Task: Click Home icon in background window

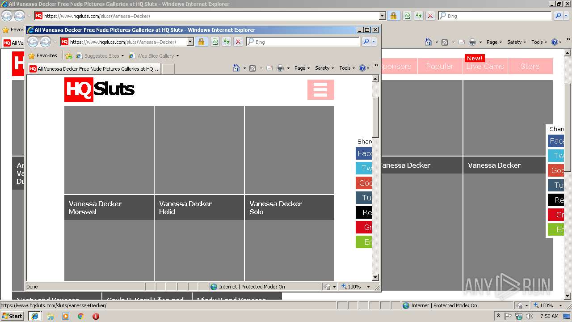Action: coord(429,42)
